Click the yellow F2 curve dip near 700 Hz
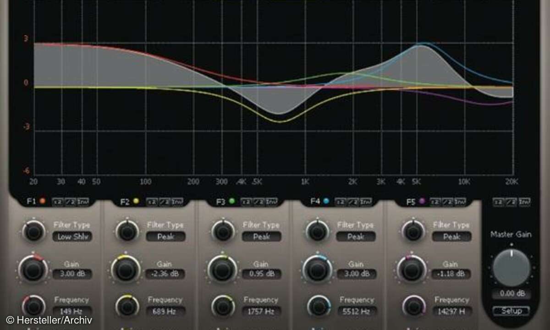This screenshot has width=550, height=330. (280, 121)
